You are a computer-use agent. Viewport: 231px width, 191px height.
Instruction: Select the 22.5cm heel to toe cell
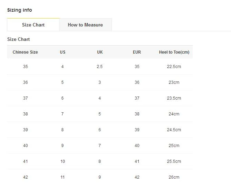(174, 66)
